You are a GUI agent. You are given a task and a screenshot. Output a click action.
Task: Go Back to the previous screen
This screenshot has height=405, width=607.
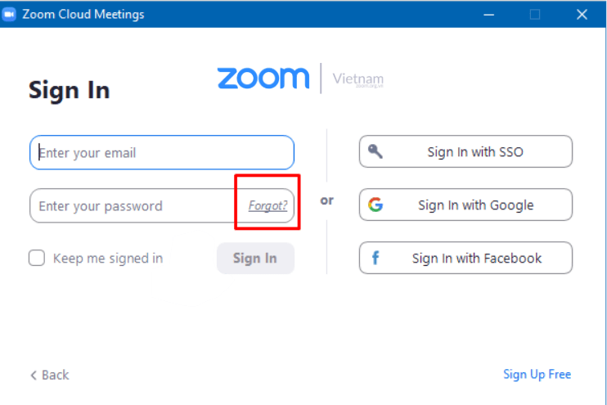point(50,375)
